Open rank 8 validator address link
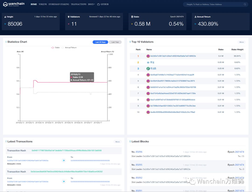Screen dimensions: 252x192 pyautogui.click(x=173, y=99)
